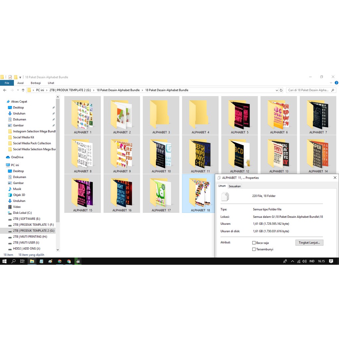Click 2TB | PRODUK TEMPLATE 2 breadcrumb
The height and width of the screenshot is (339, 339).
point(70,90)
